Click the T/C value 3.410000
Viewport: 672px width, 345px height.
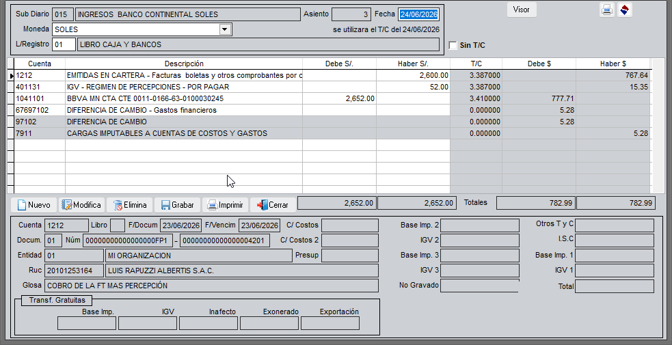point(485,98)
